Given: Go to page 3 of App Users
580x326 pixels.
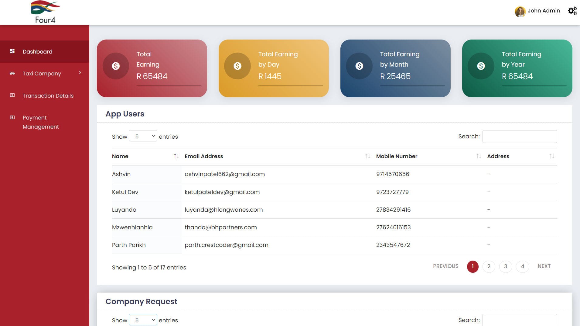Looking at the screenshot, I should point(506,266).
